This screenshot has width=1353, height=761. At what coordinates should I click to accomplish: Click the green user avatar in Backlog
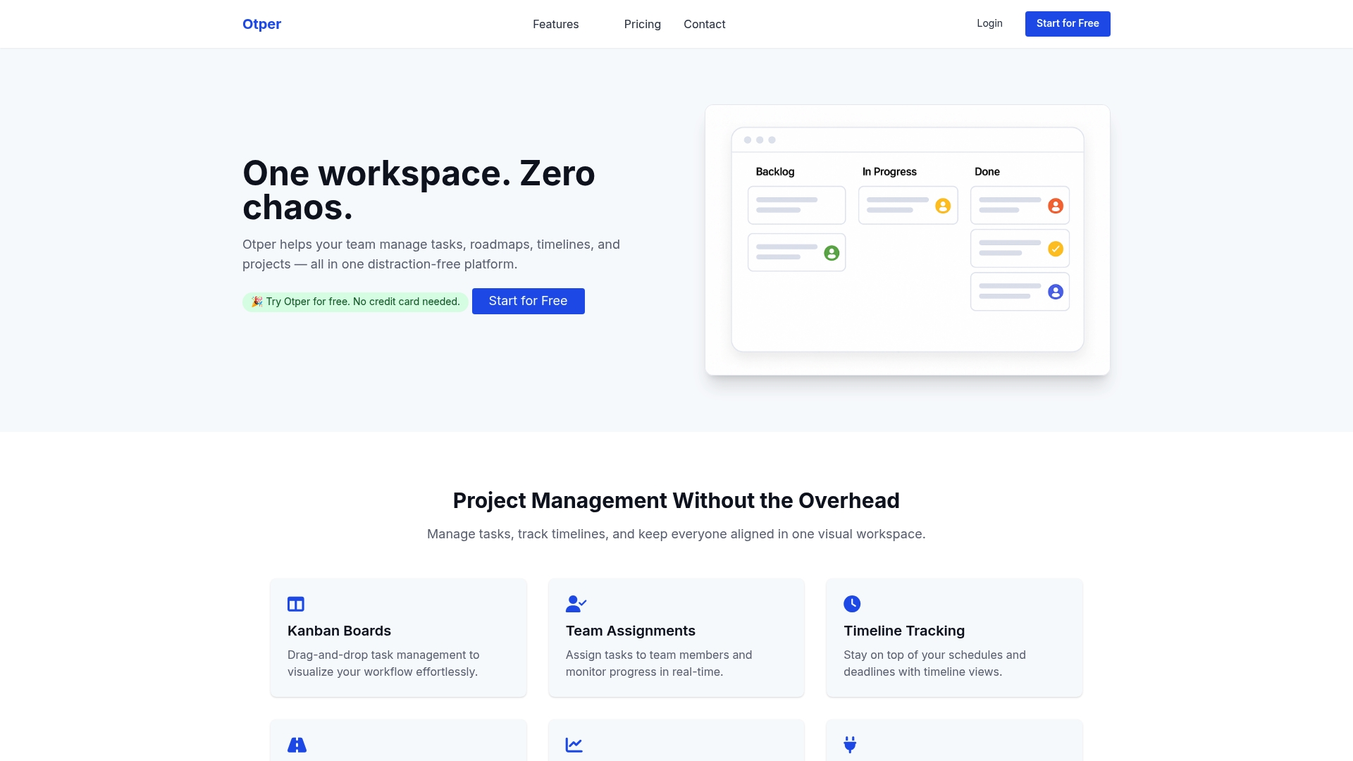click(832, 253)
